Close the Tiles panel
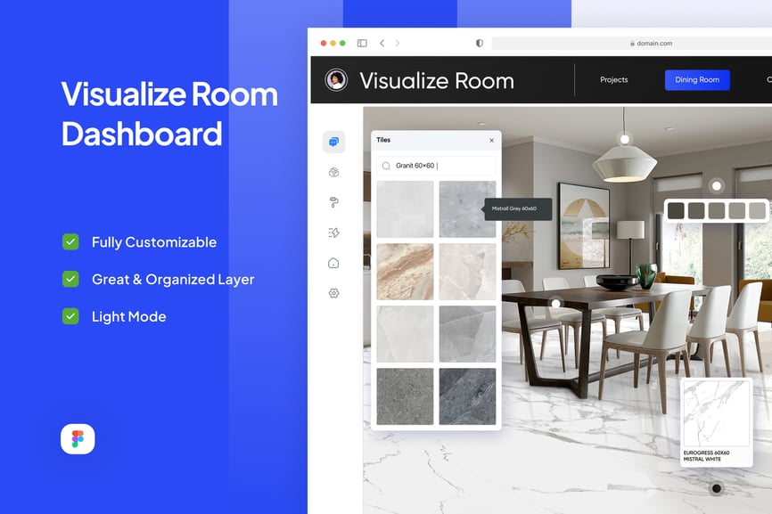Viewport: 772px width, 514px height. point(491,140)
